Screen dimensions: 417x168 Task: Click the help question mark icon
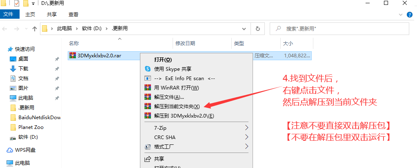pos(410,15)
